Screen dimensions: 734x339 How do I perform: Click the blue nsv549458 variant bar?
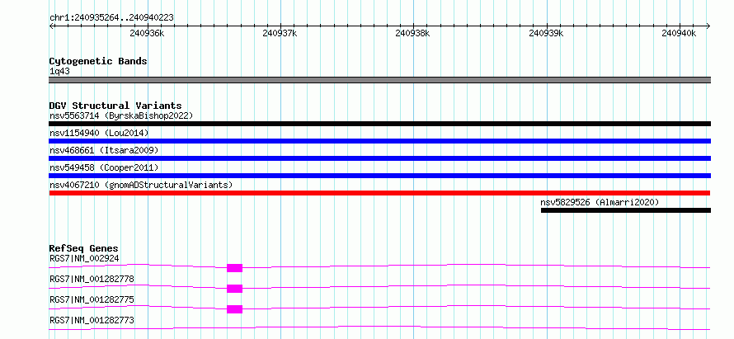[379, 176]
